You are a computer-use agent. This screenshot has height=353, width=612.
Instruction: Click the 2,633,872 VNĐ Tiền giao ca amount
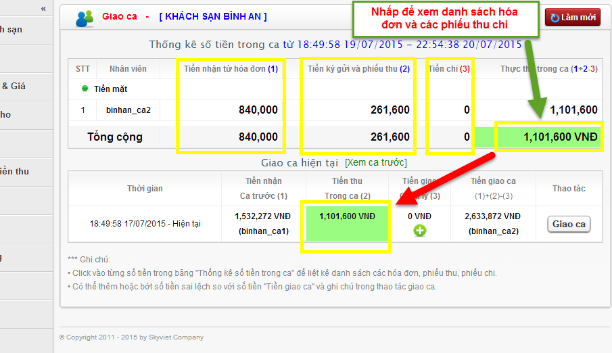click(492, 216)
